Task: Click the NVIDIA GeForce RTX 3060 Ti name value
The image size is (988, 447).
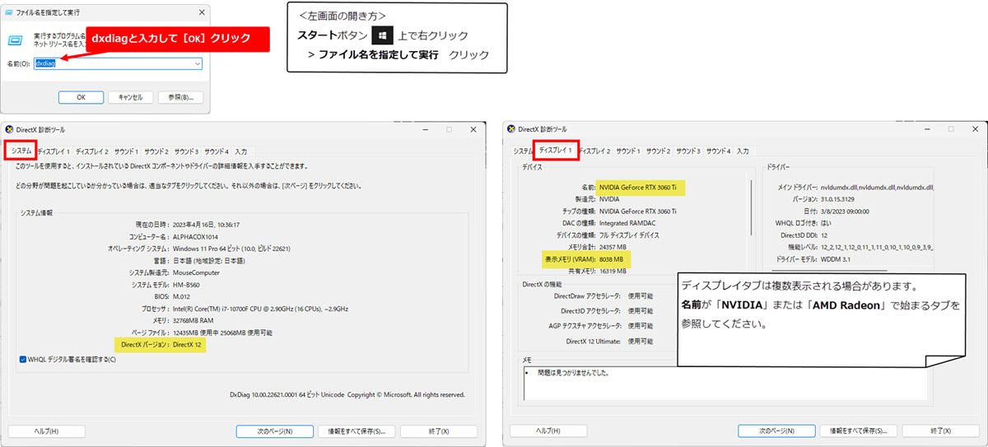Action: pyautogui.click(x=638, y=188)
